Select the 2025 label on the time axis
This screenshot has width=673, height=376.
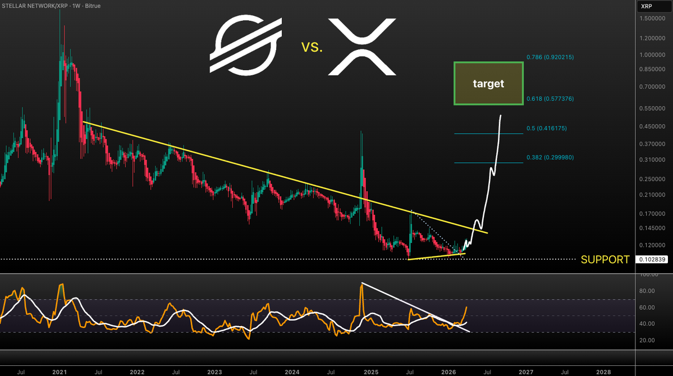371,372
